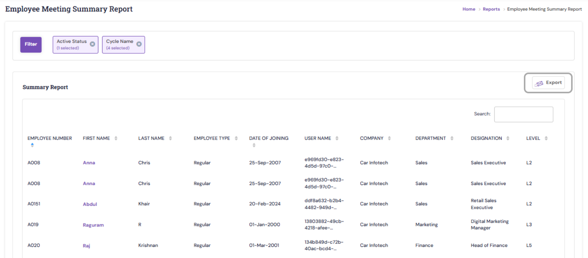Click Digital Marketing Manager designation
The width and height of the screenshot is (588, 258).
tap(490, 225)
